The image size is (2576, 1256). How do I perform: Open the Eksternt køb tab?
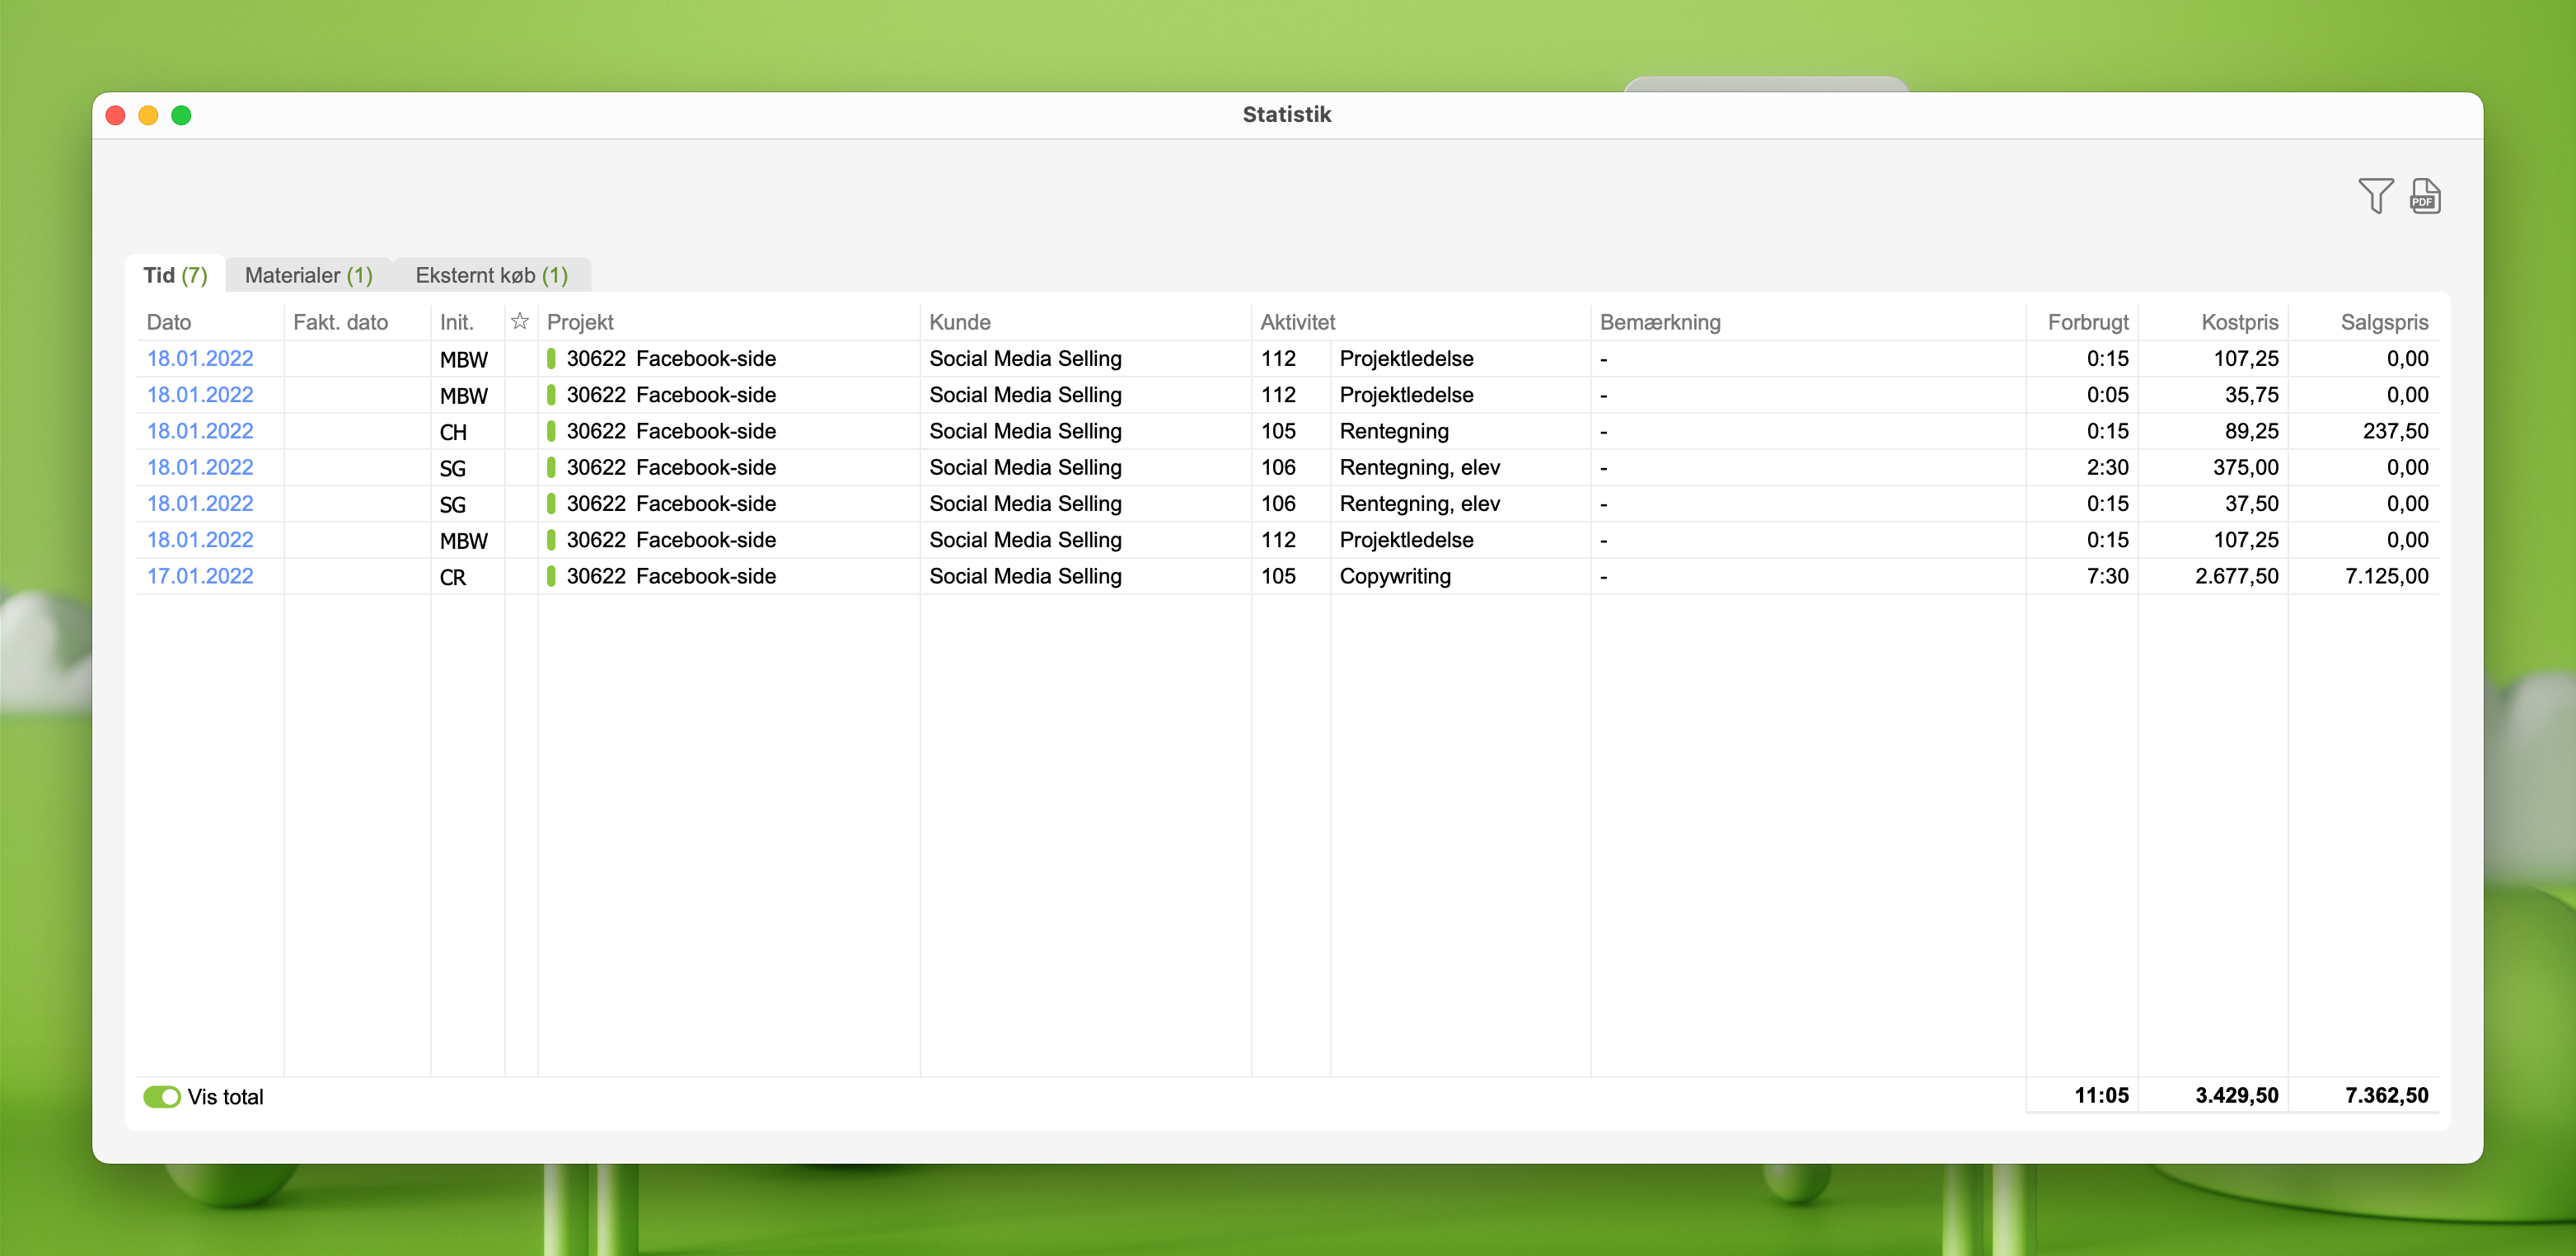pos(491,275)
